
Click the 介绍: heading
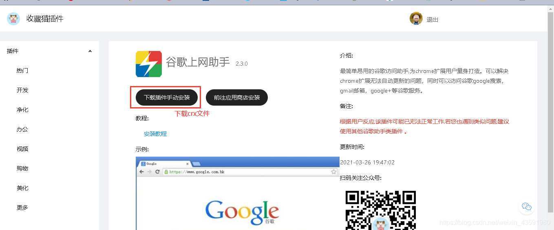tap(347, 55)
